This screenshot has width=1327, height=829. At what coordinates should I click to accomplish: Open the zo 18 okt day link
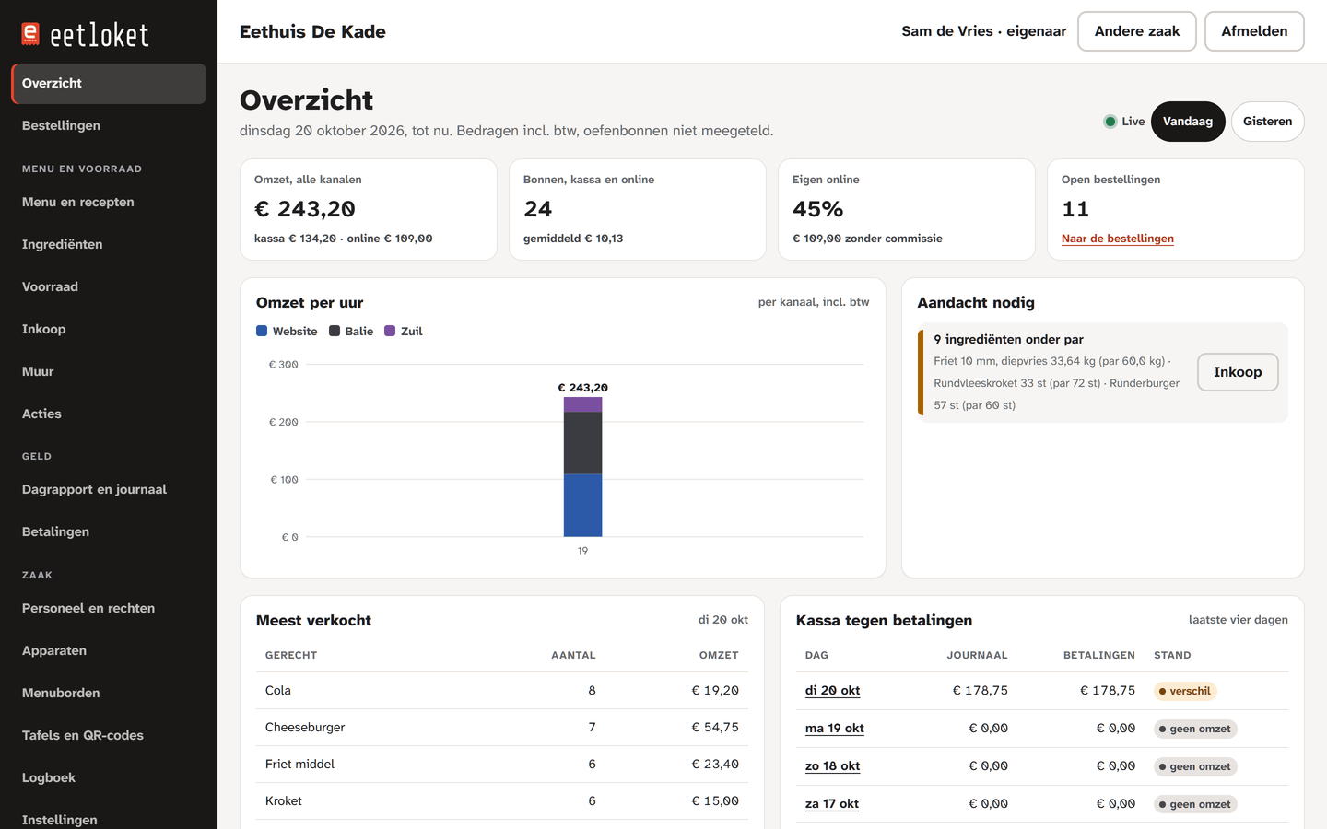tap(832, 766)
